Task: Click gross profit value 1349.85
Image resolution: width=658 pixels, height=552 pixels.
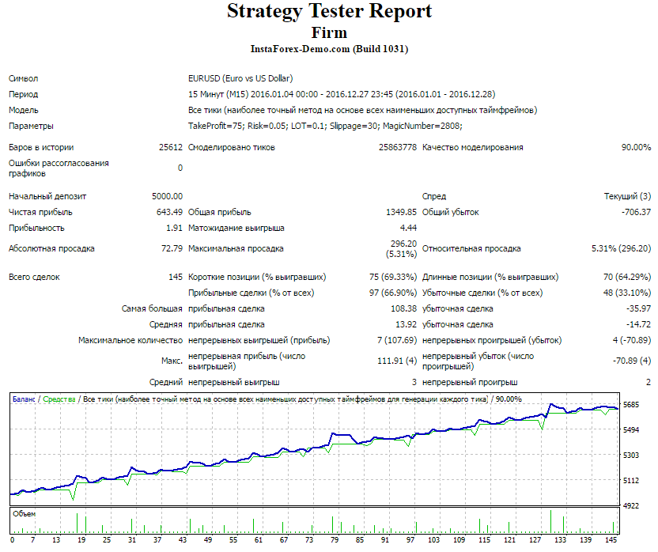Action: (x=402, y=213)
